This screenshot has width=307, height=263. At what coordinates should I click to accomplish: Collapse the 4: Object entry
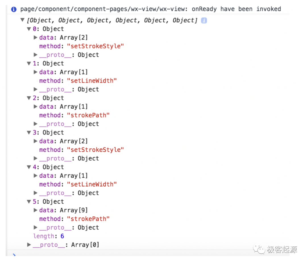click(29, 167)
